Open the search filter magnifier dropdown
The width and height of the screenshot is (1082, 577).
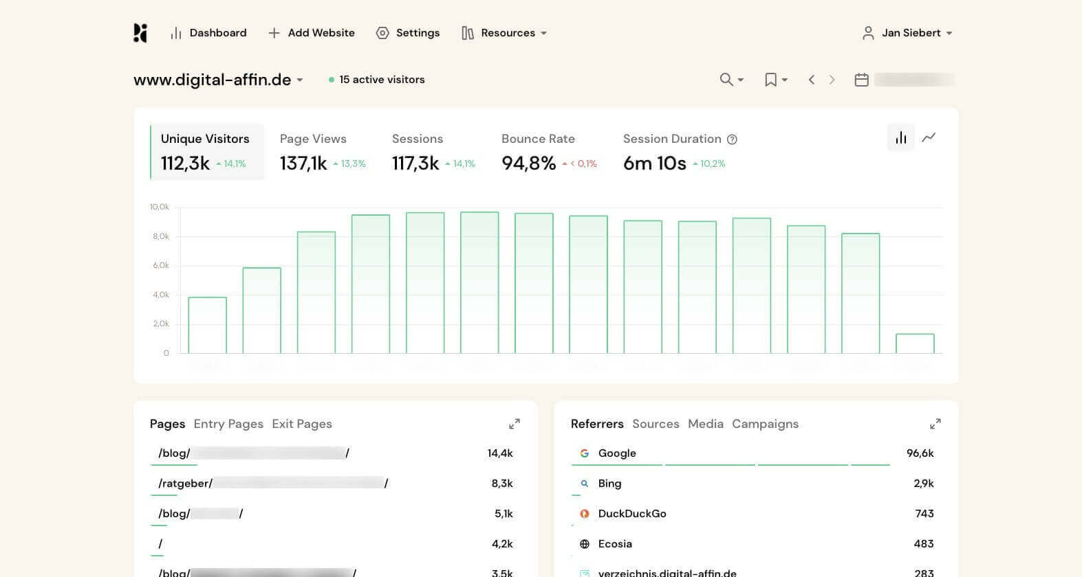tap(731, 80)
